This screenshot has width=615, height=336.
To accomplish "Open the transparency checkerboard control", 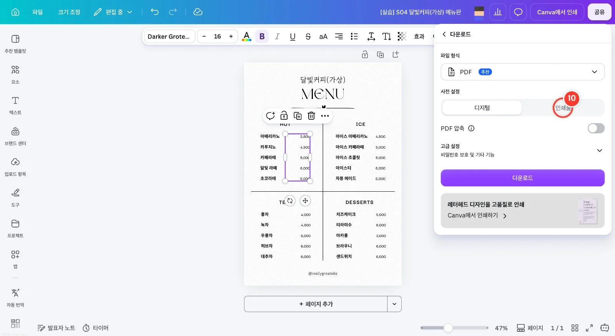I will (402, 37).
